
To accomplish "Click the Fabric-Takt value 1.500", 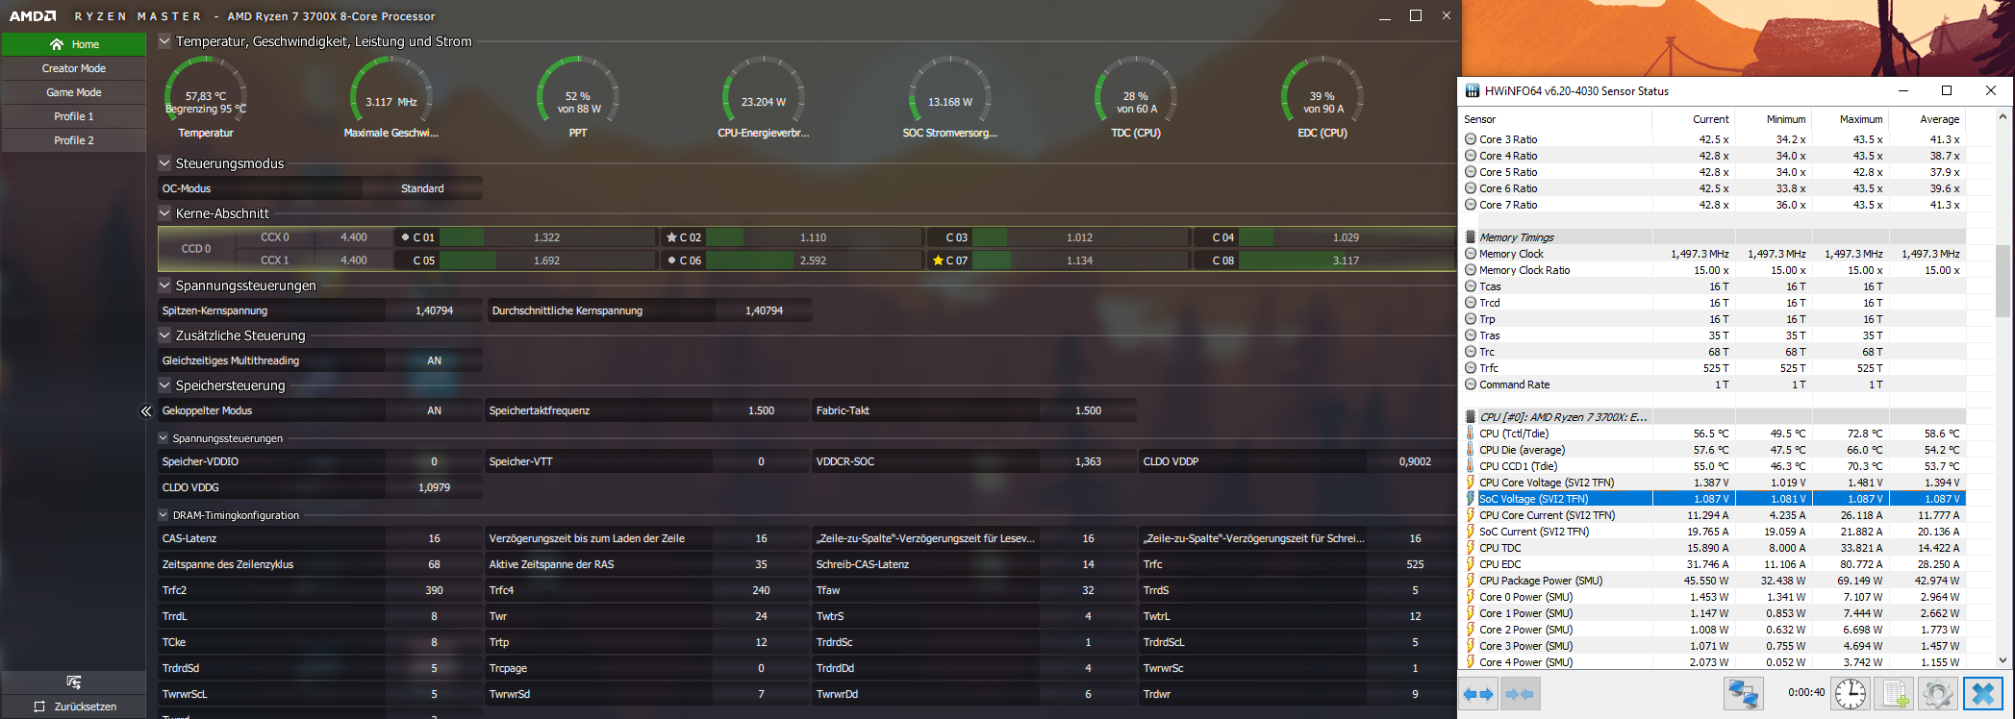I will 1088,410.
